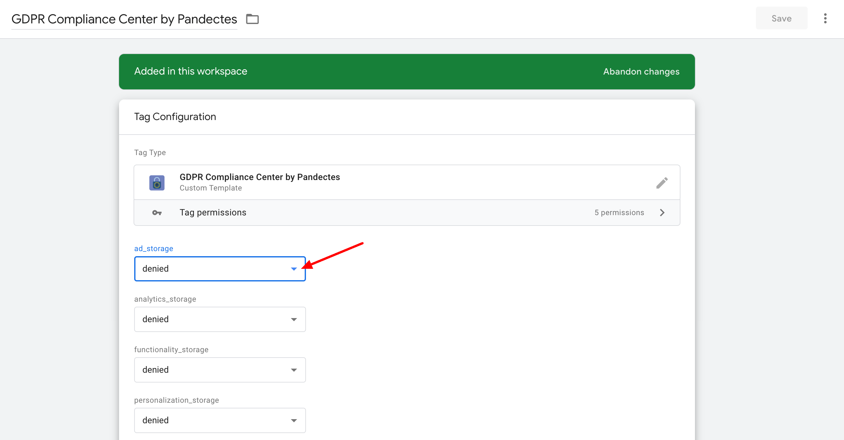This screenshot has width=844, height=440.
Task: Click the key icon for tag permissions
Action: click(157, 213)
